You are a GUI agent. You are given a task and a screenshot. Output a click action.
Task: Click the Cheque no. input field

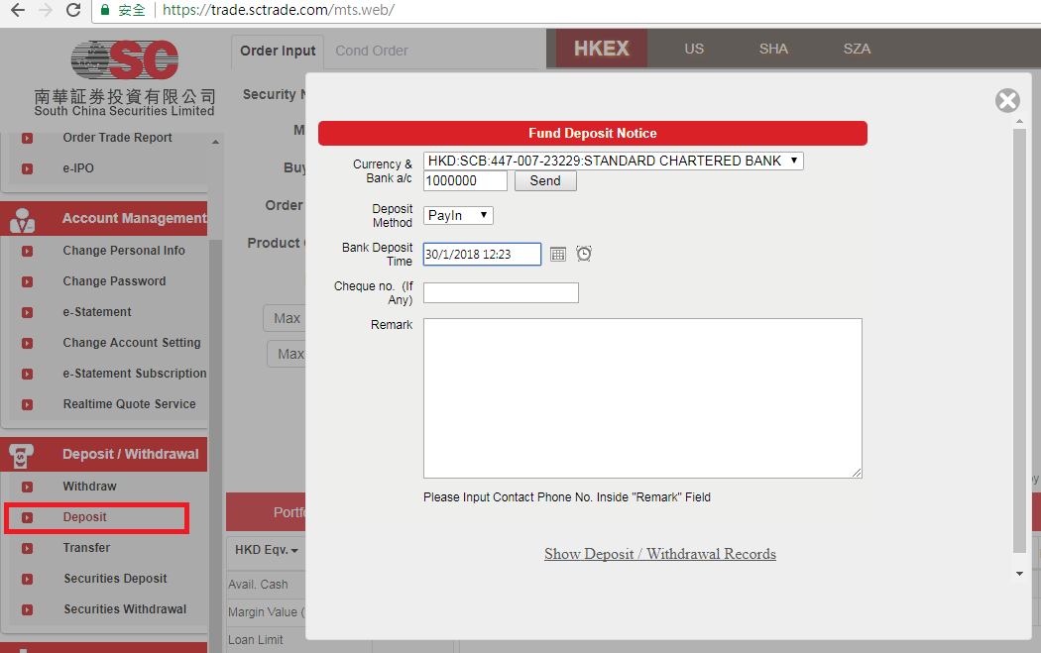coord(501,292)
